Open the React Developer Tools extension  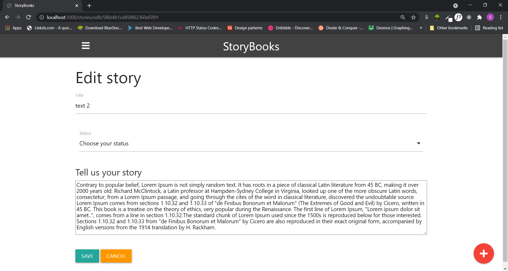469,17
